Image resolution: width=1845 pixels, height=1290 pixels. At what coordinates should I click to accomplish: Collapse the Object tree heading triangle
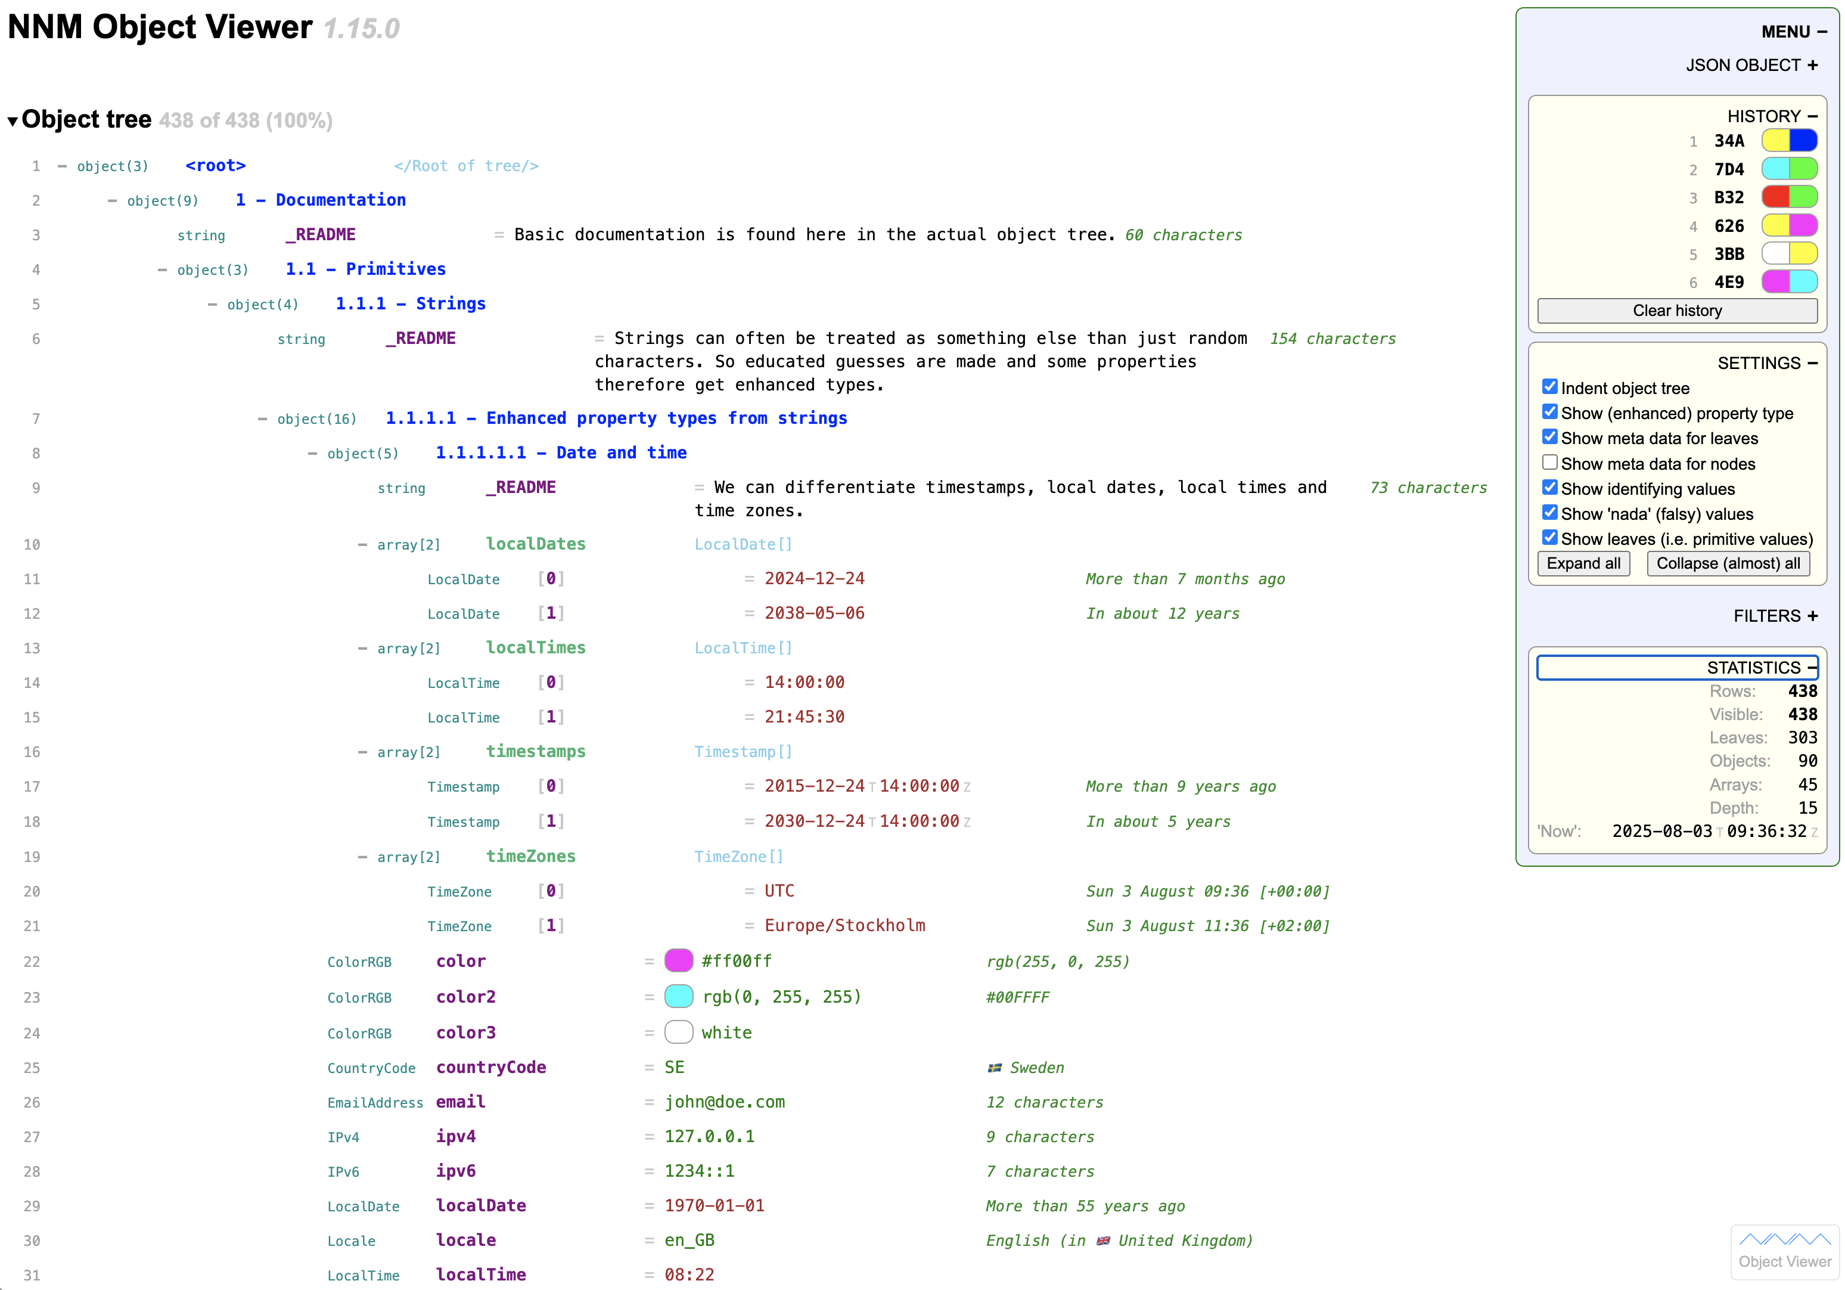coord(12,122)
